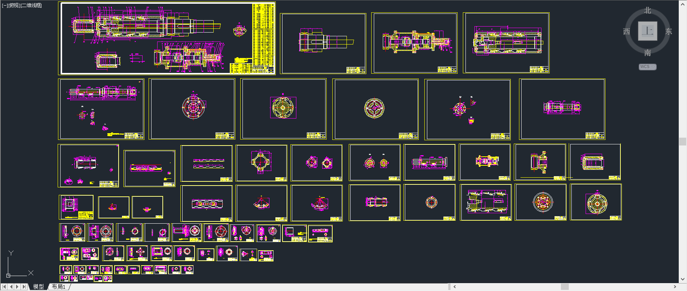
Task: Switch to the 布局1 layout tab
Action: (x=58, y=287)
